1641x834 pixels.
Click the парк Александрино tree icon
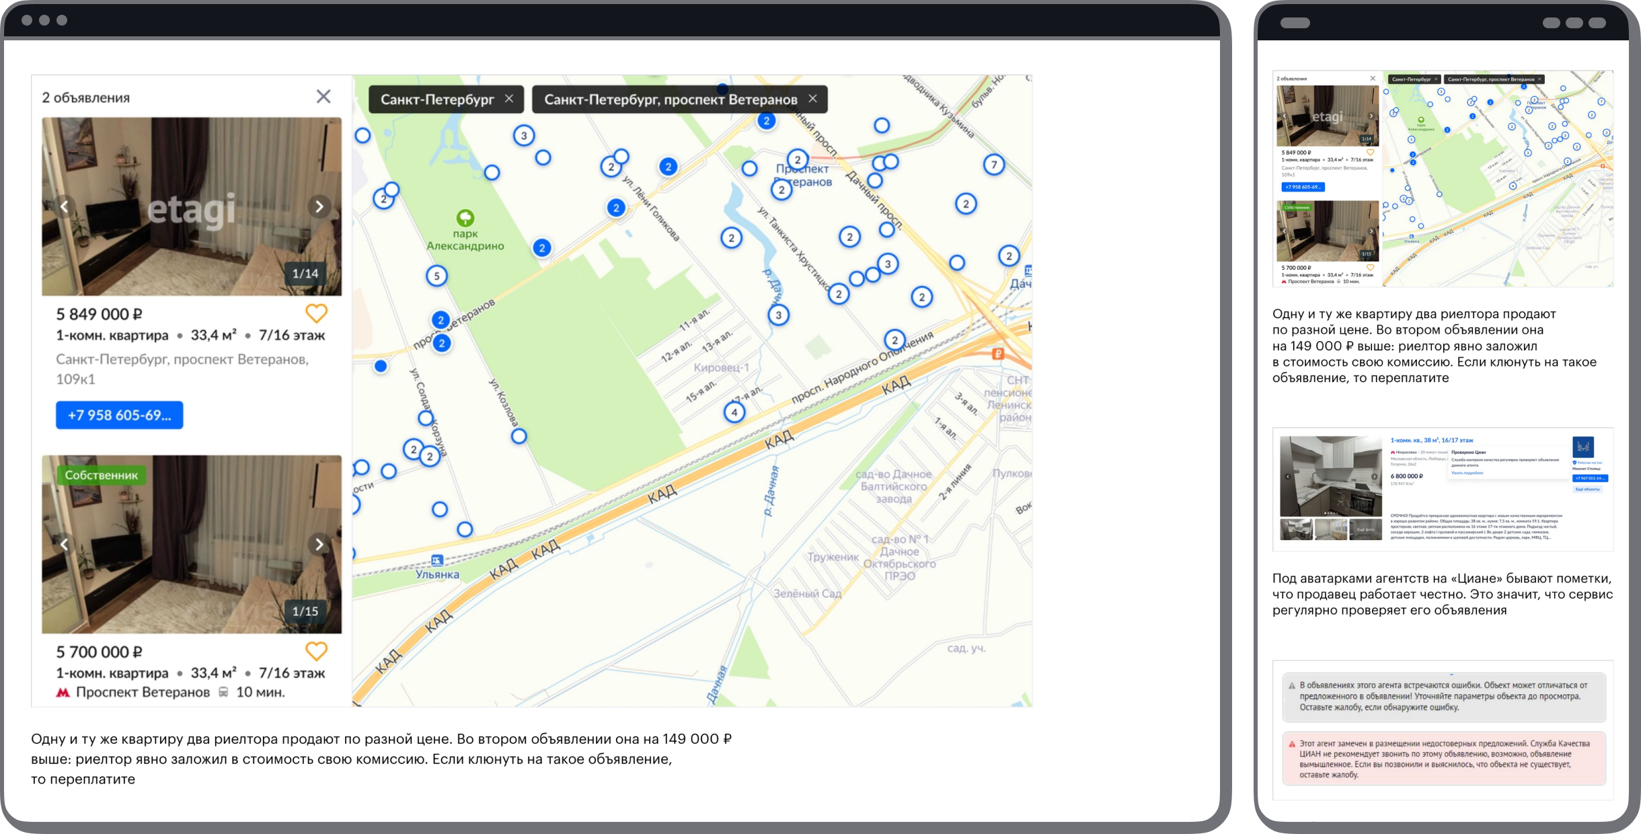pyautogui.click(x=465, y=218)
